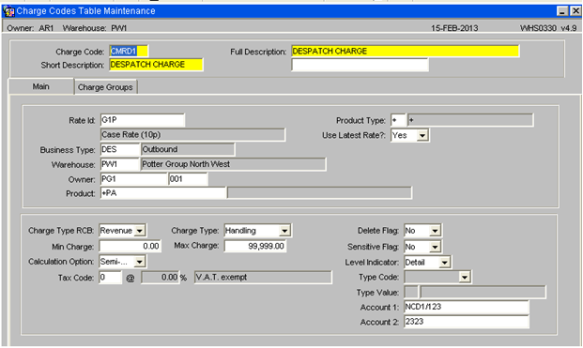Viewport: 583px width, 348px height.
Task: Select the Min Charge input
Action: click(x=130, y=247)
